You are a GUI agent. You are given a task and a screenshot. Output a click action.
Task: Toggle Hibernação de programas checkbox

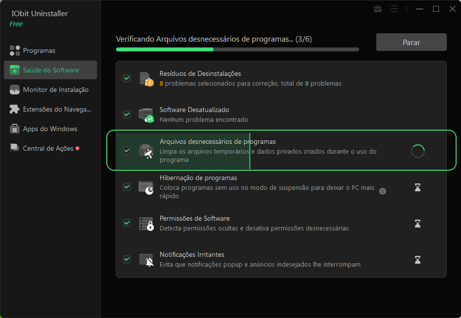[127, 187]
